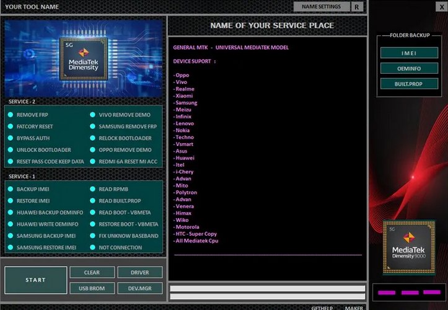Choose RESET PASS CODE KEEP DATA
448x310 pixels.
pyautogui.click(x=46, y=162)
